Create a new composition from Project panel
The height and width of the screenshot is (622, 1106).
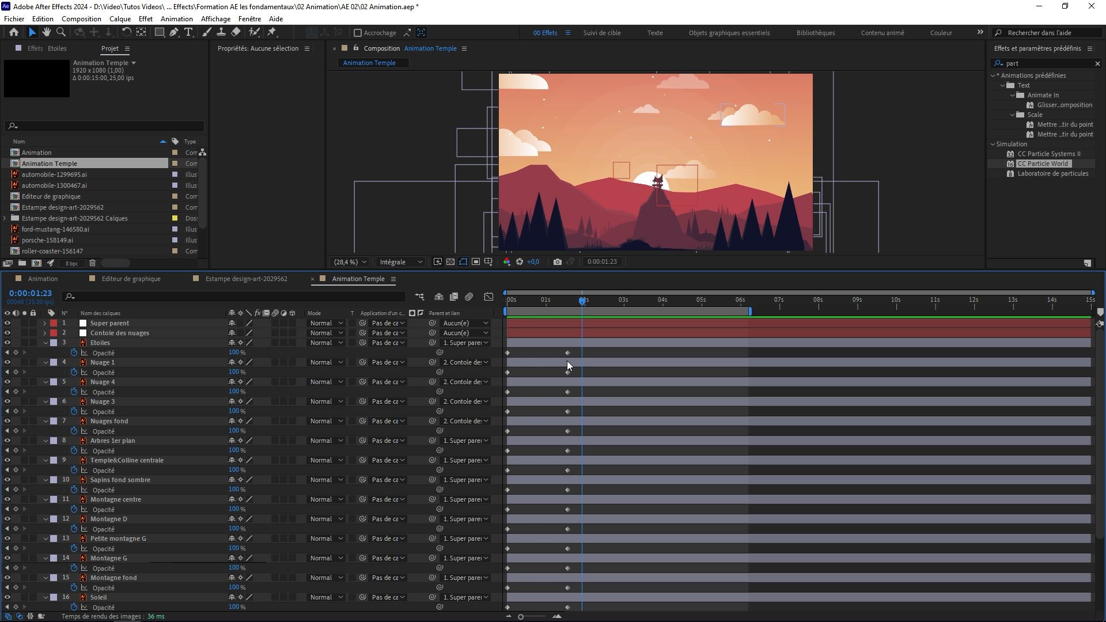click(x=36, y=263)
